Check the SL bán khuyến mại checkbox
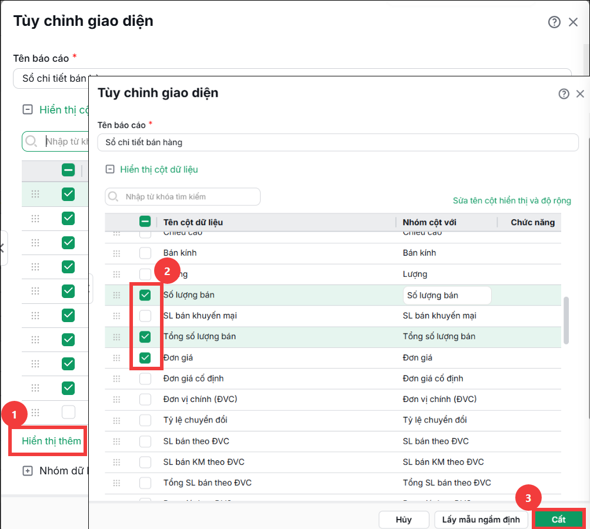The width and height of the screenshot is (590, 529). (145, 316)
